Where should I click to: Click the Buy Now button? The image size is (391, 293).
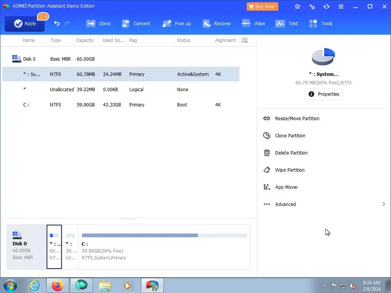262,6
